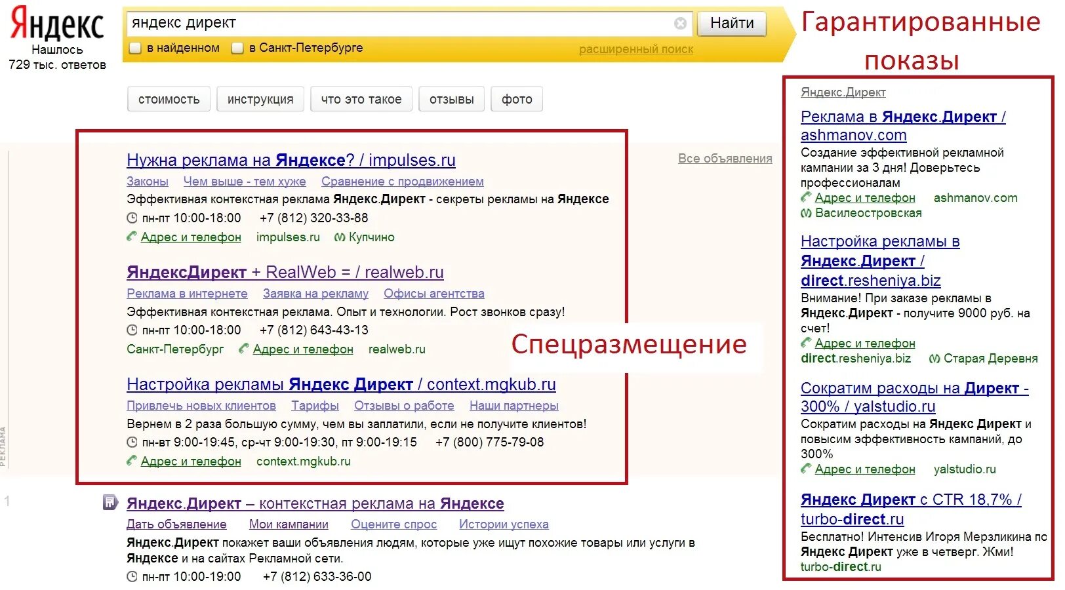Open the 'Оцените спрос' sitelink
This screenshot has width=1065, height=590.
point(393,524)
